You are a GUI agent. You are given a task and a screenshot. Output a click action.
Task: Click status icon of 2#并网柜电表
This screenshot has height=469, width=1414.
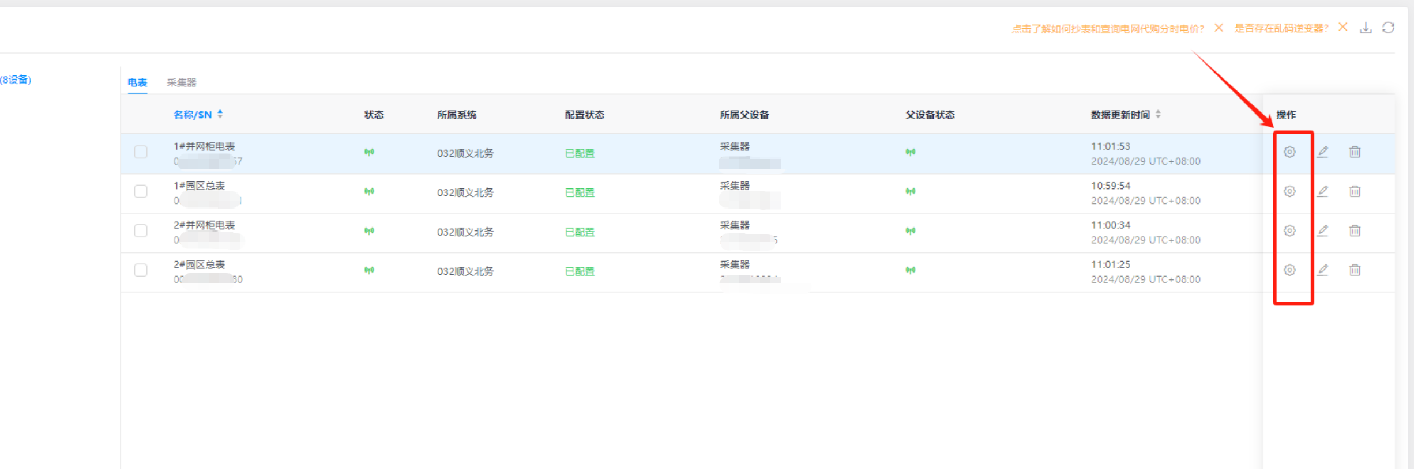click(x=369, y=230)
